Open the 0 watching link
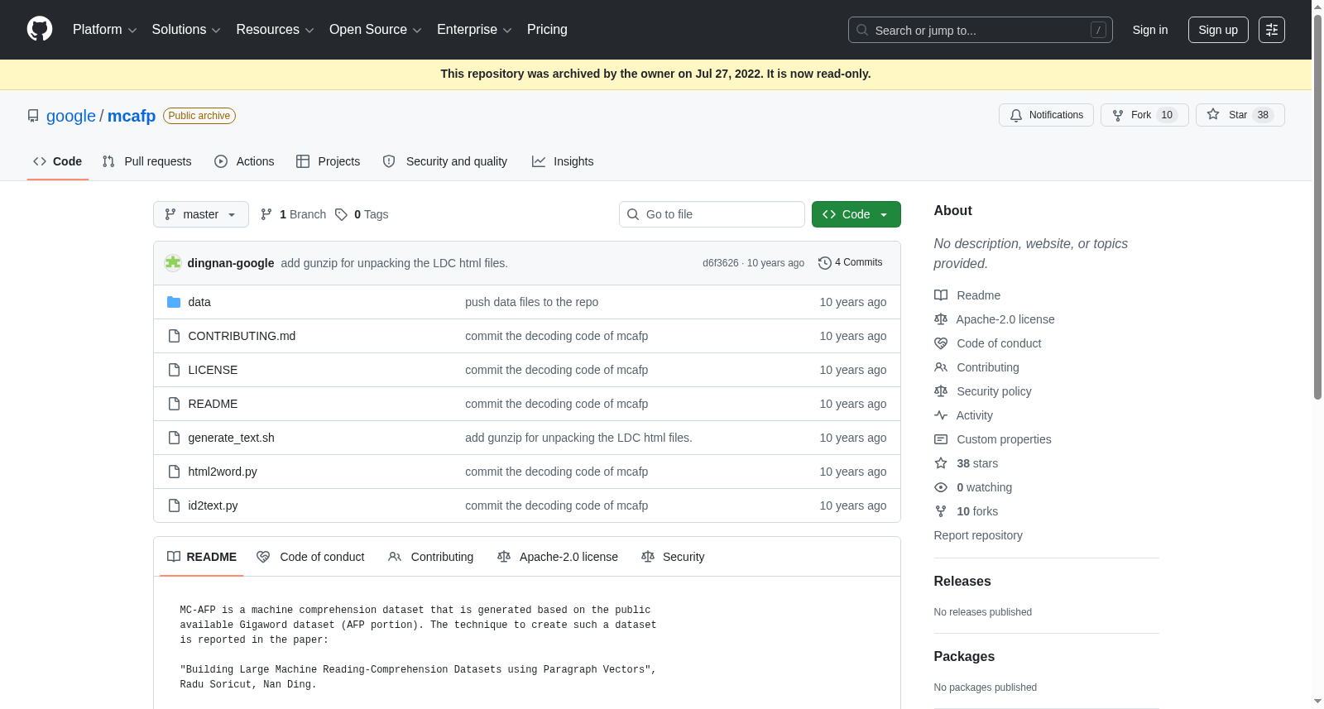Image resolution: width=1324 pixels, height=709 pixels. (984, 487)
